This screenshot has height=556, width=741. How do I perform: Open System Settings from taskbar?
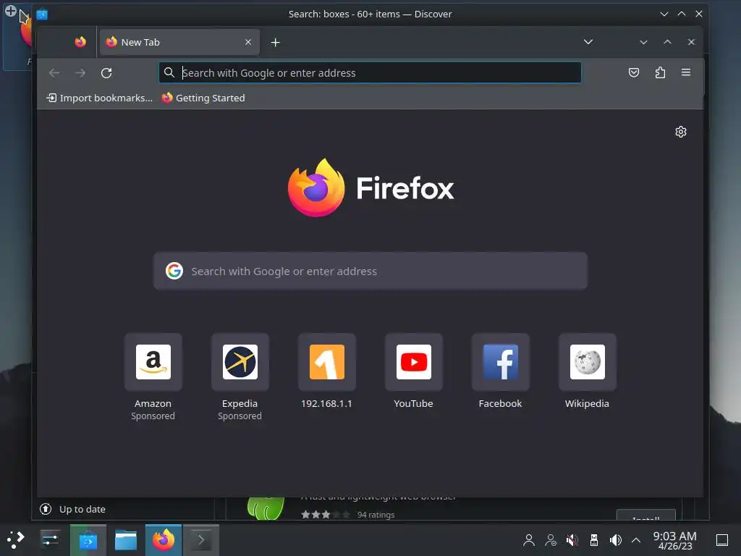click(50, 539)
